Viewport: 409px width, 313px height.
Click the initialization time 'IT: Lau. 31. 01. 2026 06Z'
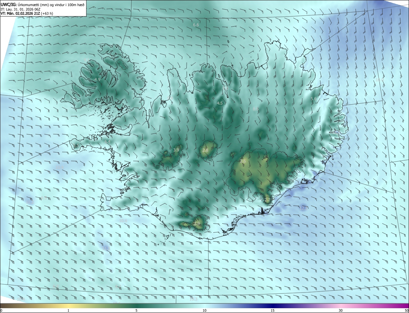tap(20, 9)
